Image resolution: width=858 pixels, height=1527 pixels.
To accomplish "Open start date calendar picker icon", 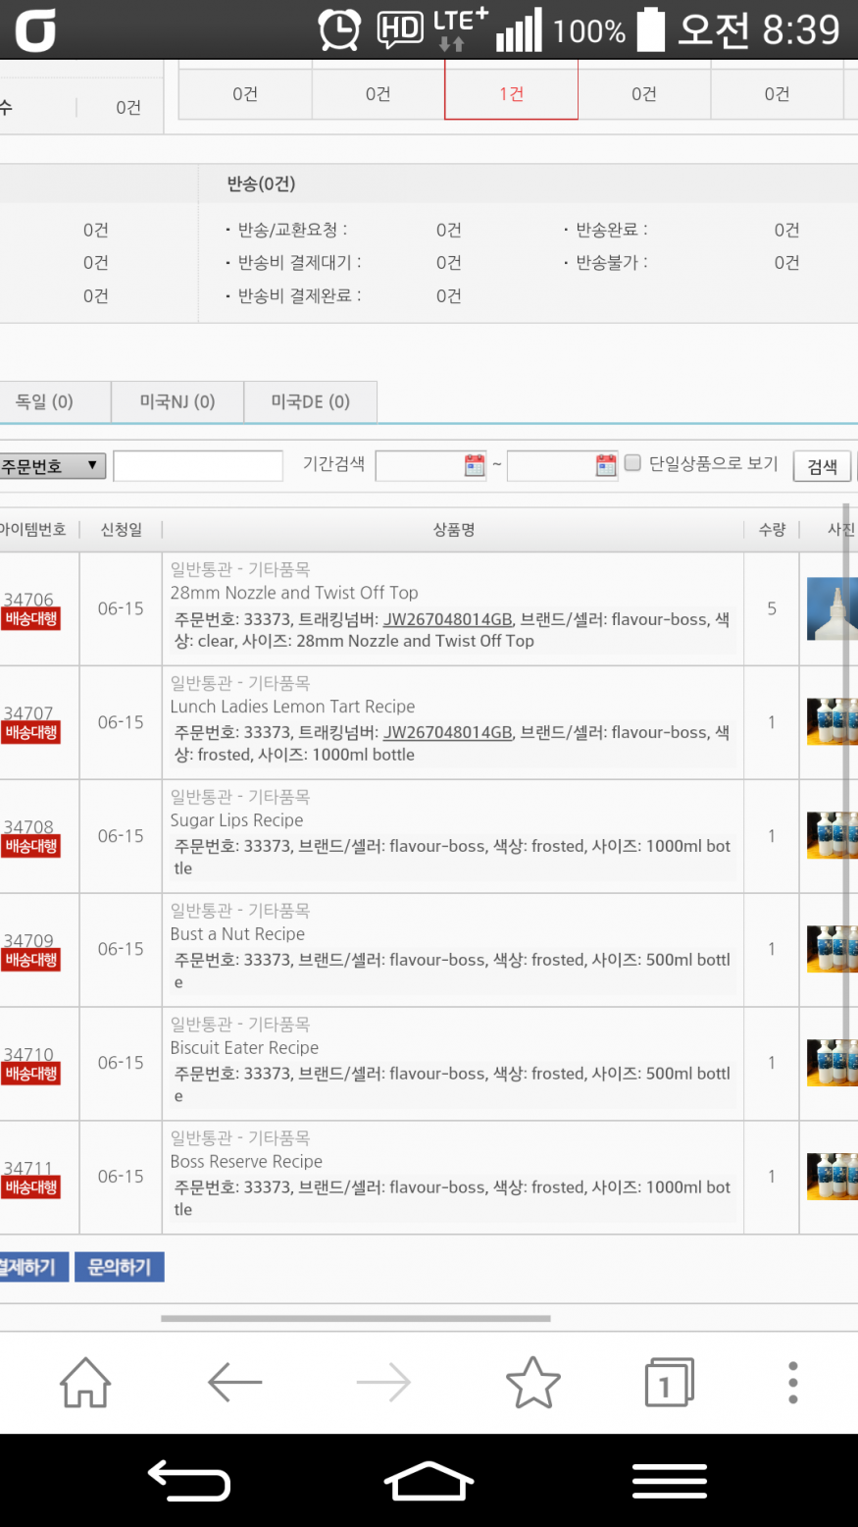I will coord(475,465).
